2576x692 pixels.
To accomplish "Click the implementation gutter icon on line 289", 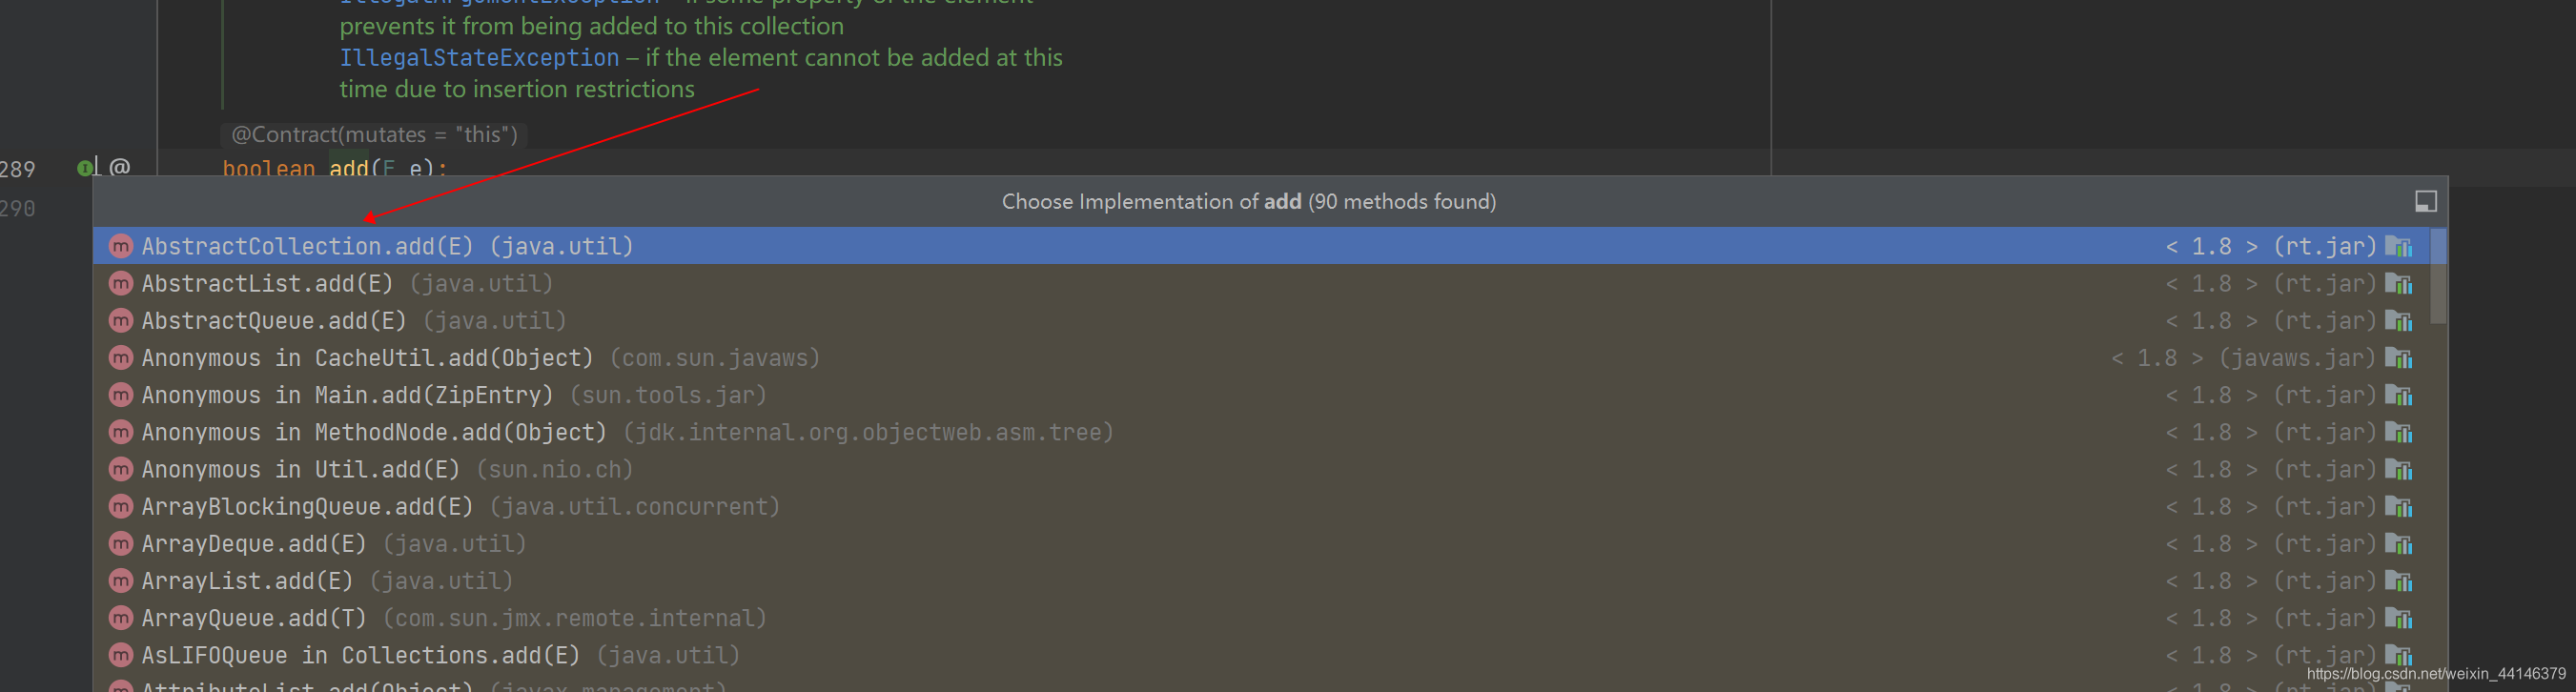I will [85, 167].
